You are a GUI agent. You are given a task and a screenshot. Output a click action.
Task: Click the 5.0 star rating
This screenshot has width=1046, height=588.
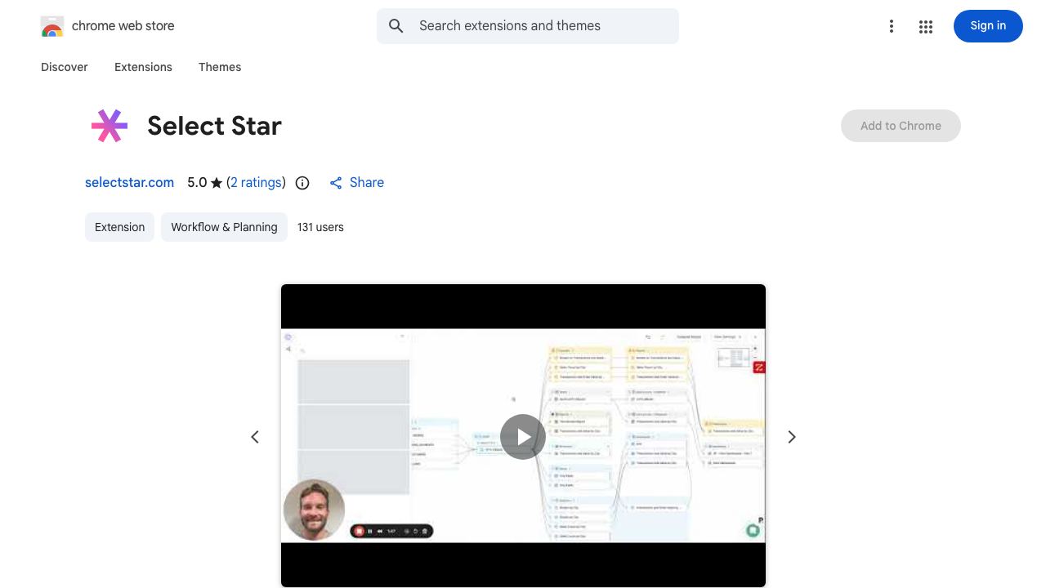point(205,182)
